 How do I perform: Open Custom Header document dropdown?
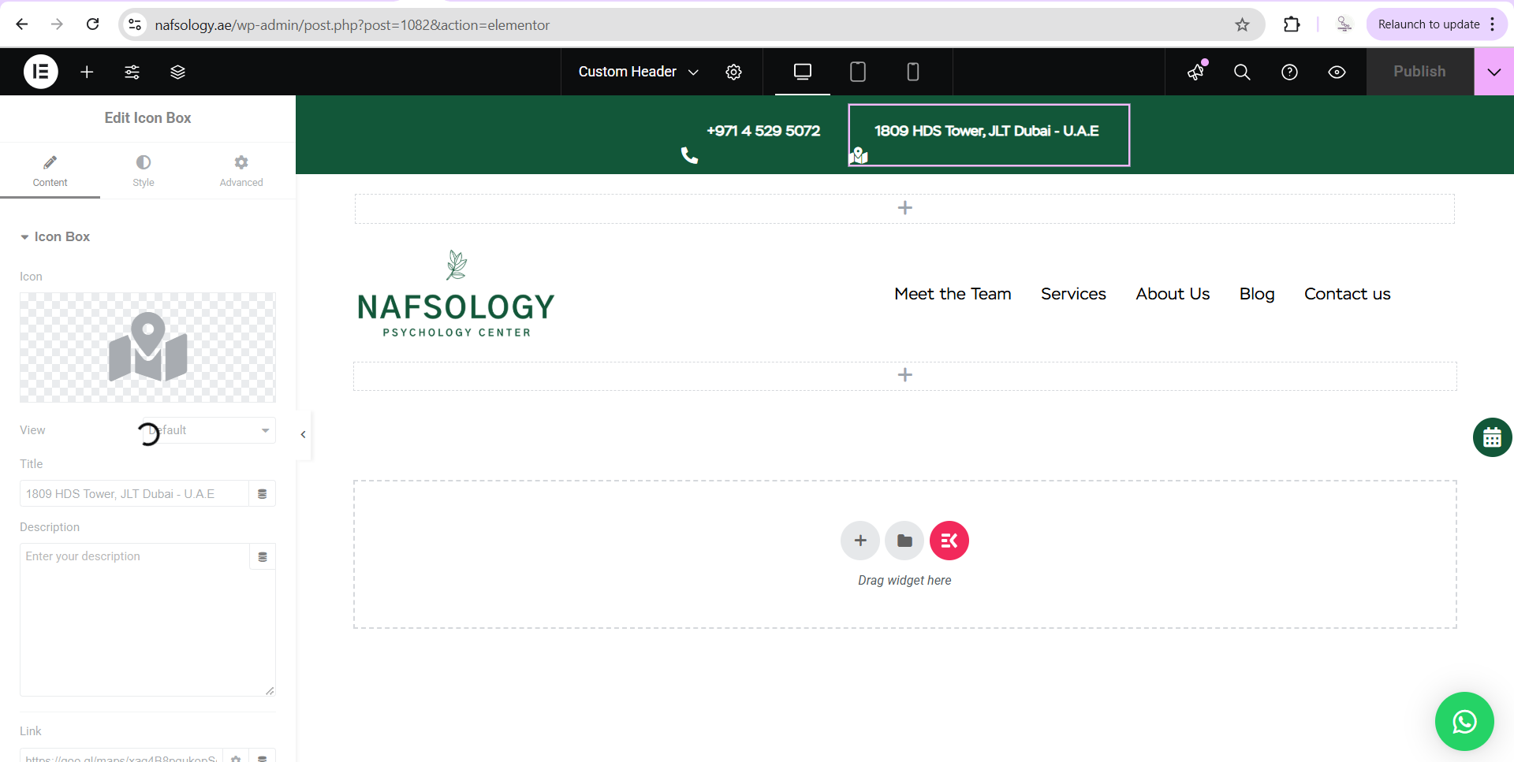pos(639,72)
